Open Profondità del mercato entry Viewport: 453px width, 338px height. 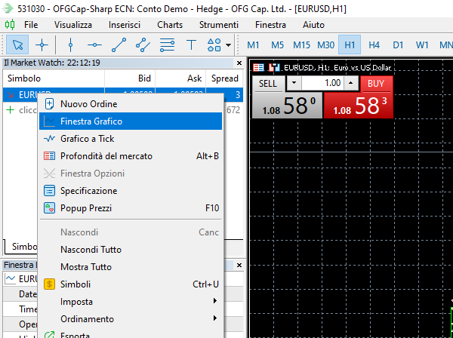(131, 156)
